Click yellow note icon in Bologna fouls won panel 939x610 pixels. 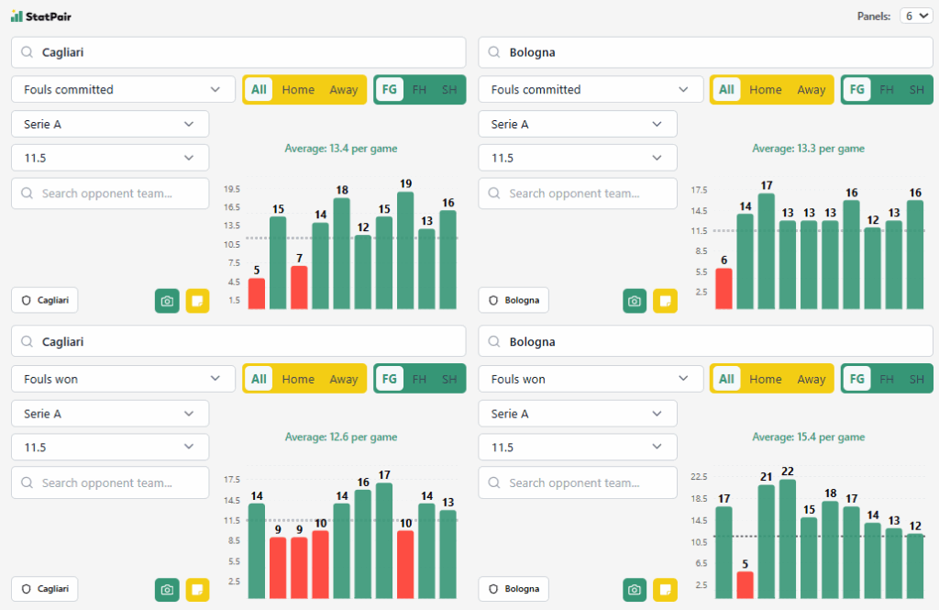point(665,590)
